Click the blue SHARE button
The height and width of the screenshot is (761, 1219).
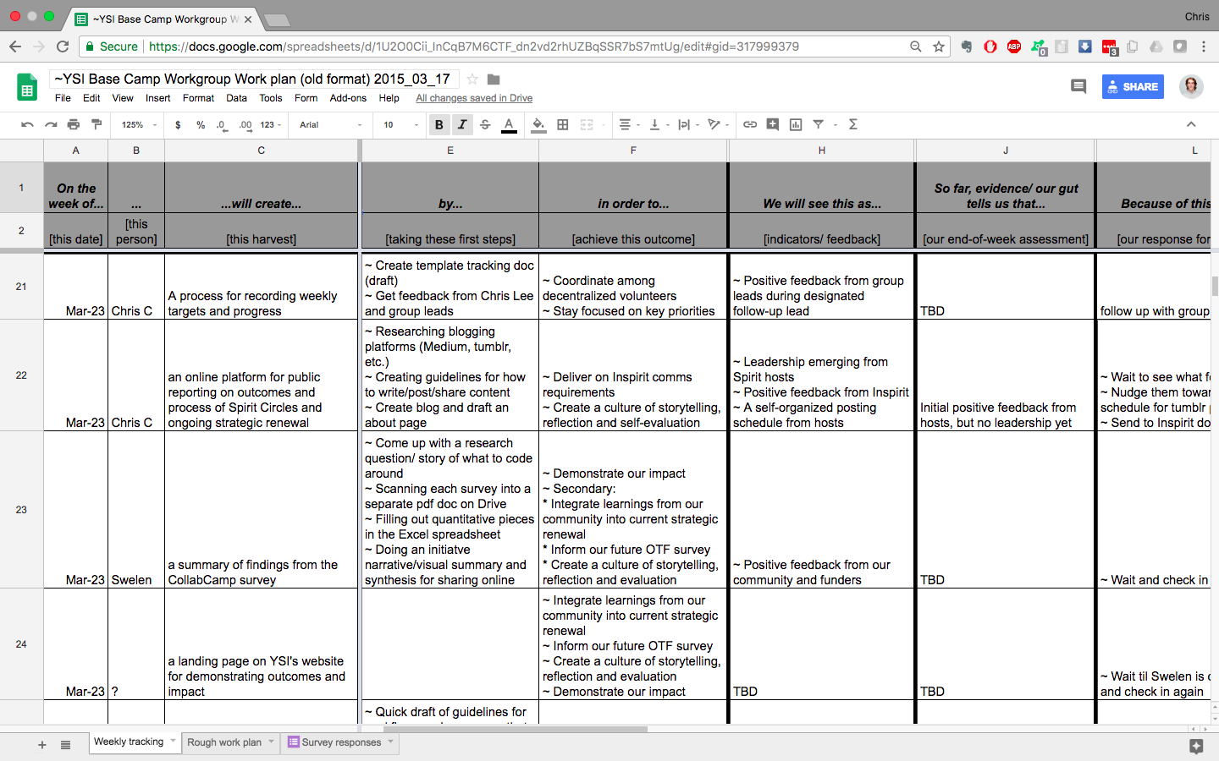(1133, 86)
